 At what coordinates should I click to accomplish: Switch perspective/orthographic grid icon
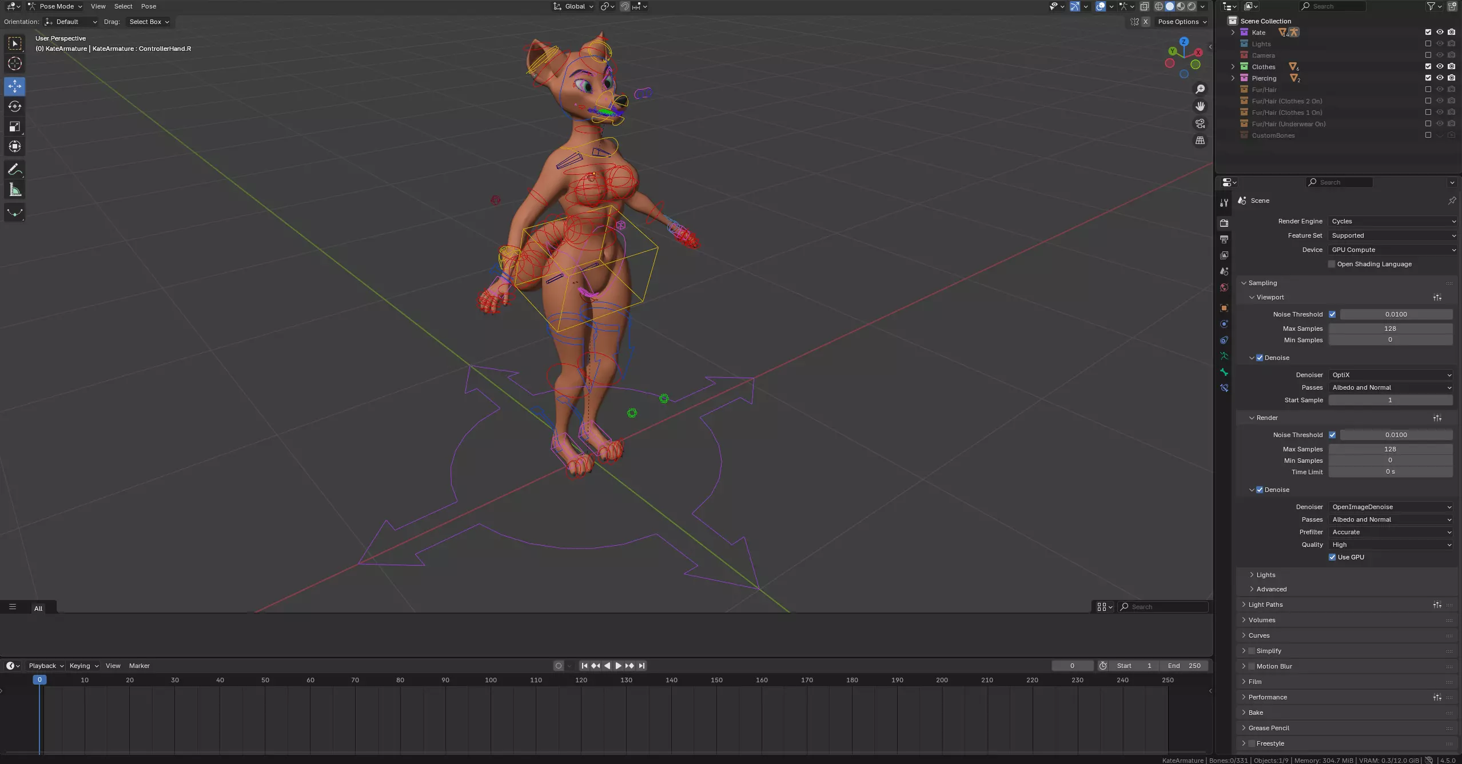1200,141
